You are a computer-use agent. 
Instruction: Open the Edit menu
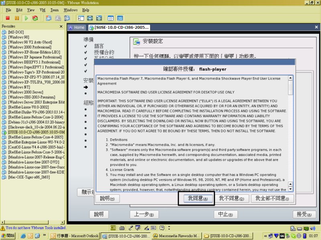click(x=19, y=10)
